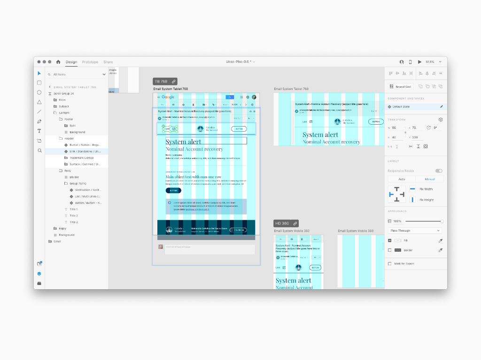The width and height of the screenshot is (481, 360).
Task: Start Desktop Preview play button
Action: [x=419, y=62]
